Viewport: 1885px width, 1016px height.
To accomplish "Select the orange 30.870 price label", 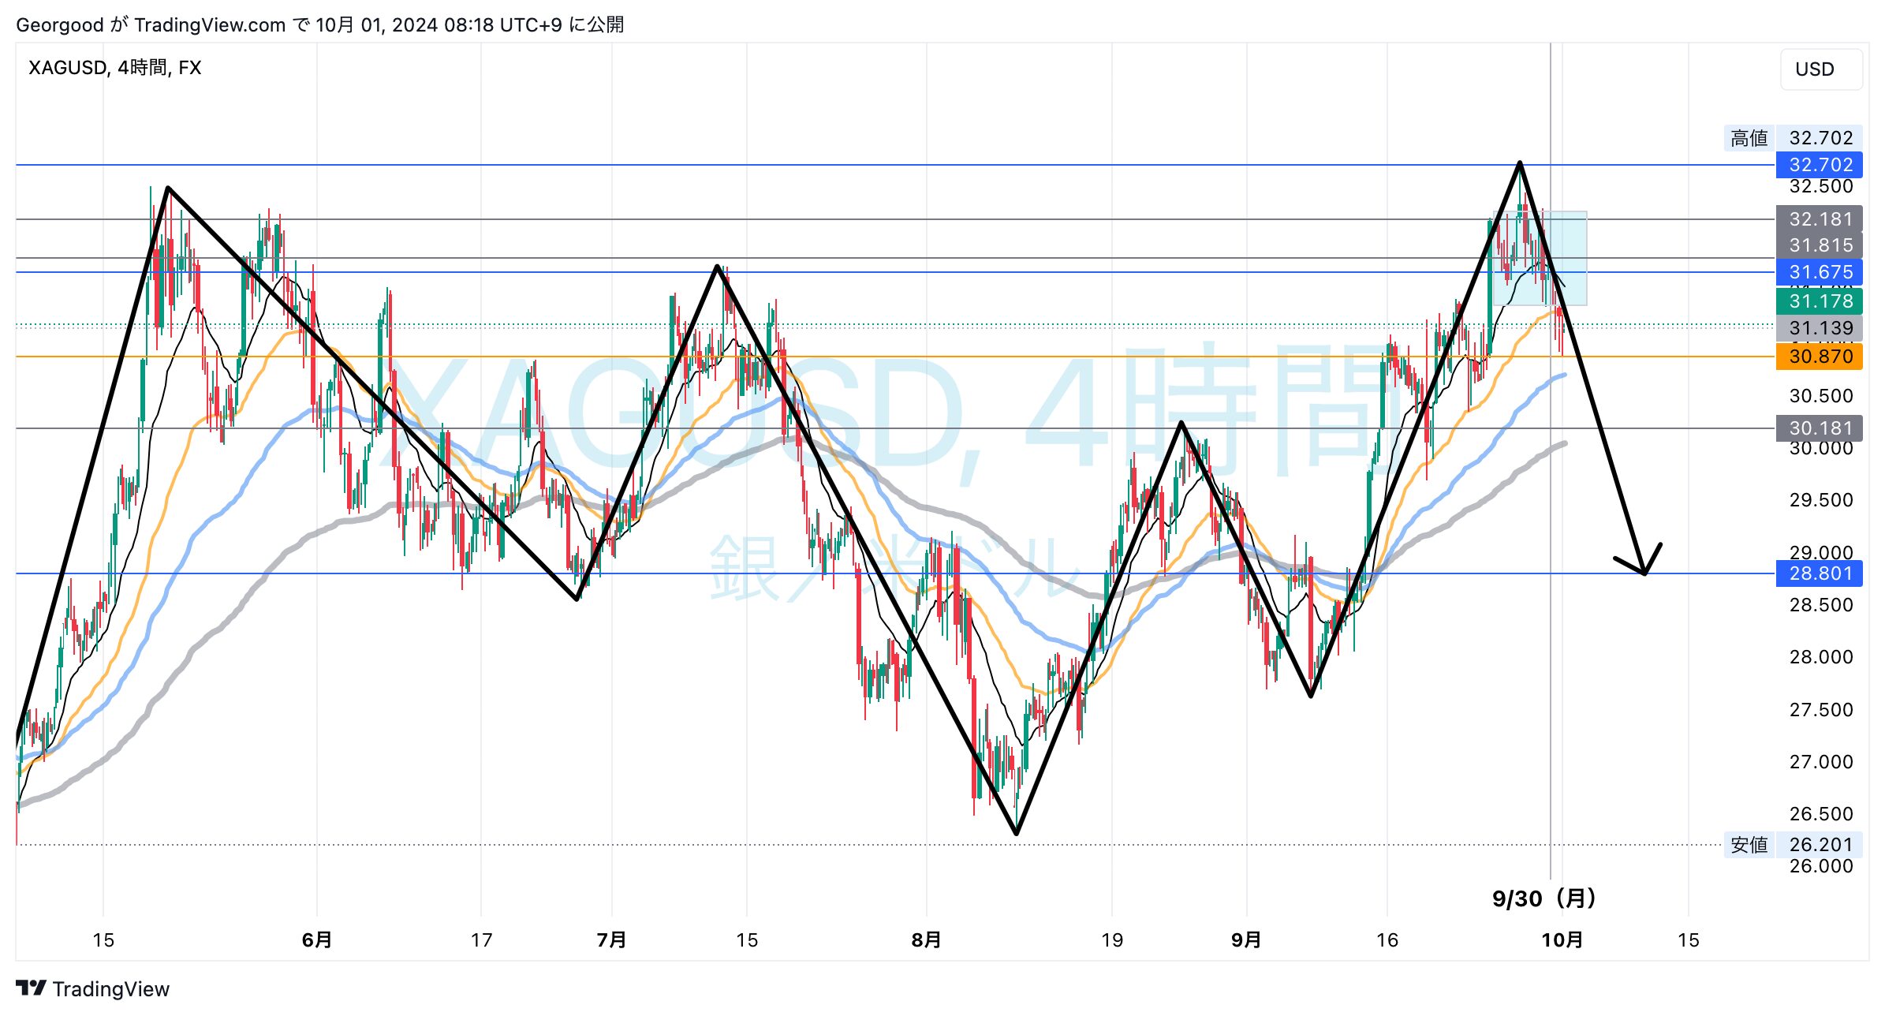I will coord(1819,357).
